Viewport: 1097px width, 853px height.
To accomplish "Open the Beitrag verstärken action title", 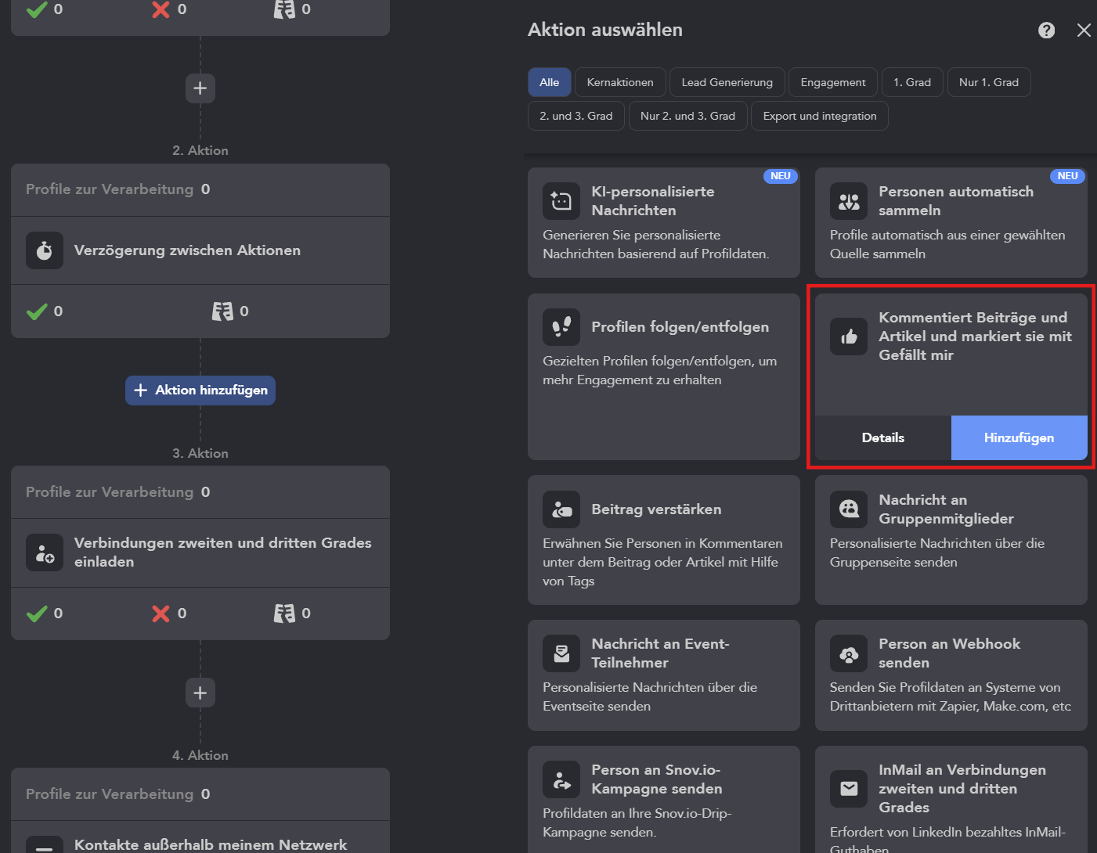I will click(656, 509).
